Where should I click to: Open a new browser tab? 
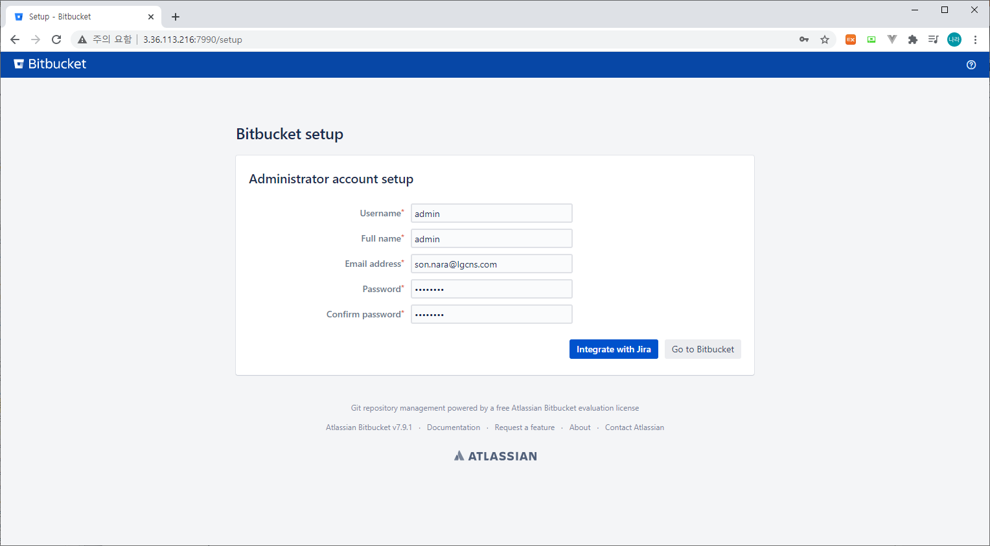[x=176, y=17]
